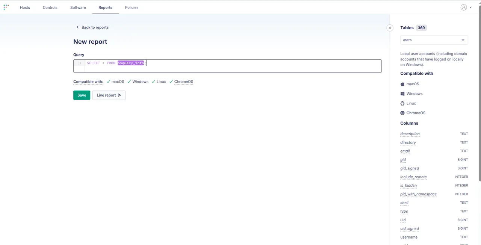The height and width of the screenshot is (245, 481).
Task: Open the Software tab
Action: tap(78, 8)
